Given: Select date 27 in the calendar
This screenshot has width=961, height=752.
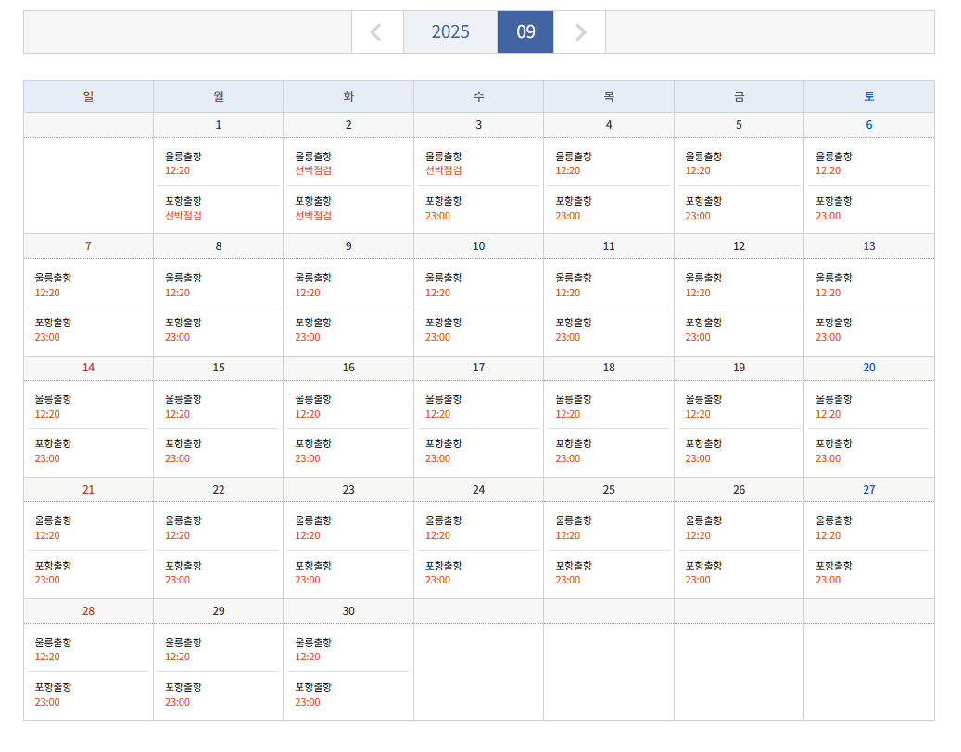Looking at the screenshot, I should point(869,490).
